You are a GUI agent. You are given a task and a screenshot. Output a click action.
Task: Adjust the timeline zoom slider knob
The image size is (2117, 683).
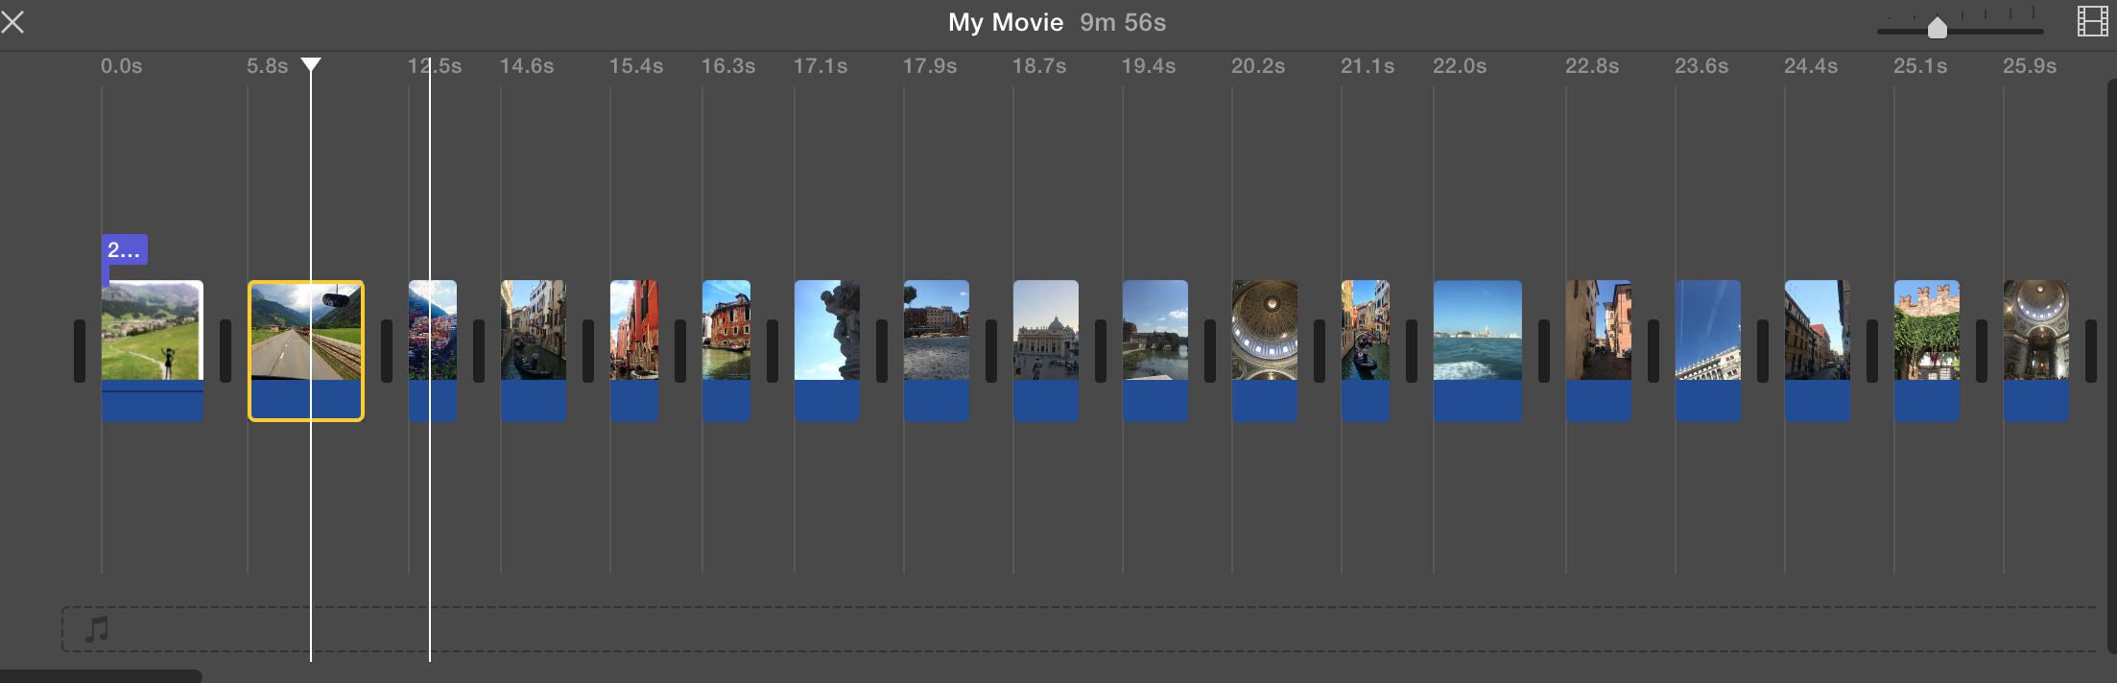click(x=1938, y=28)
